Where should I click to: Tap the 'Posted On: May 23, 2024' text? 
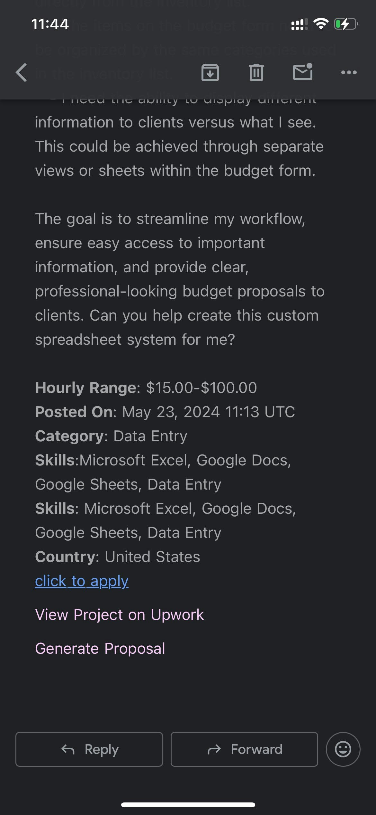[165, 412]
